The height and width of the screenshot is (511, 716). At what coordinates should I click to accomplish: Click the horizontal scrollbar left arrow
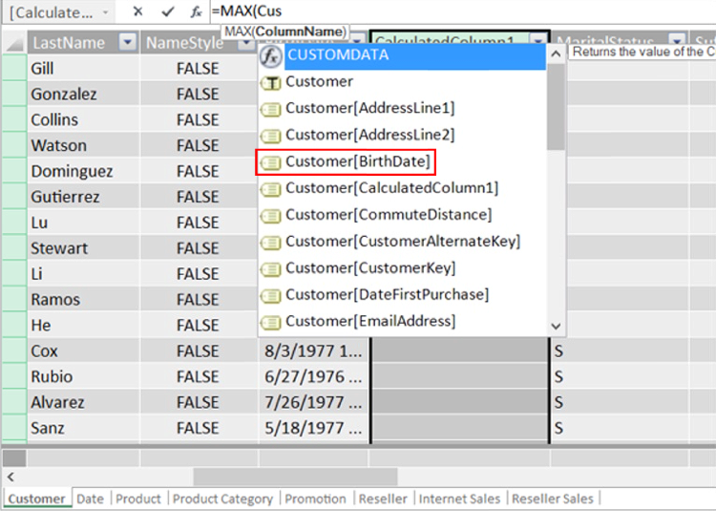pyautogui.click(x=11, y=477)
